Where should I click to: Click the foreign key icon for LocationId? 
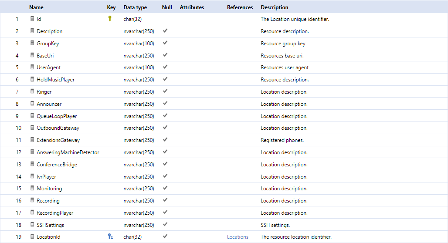[110, 236]
